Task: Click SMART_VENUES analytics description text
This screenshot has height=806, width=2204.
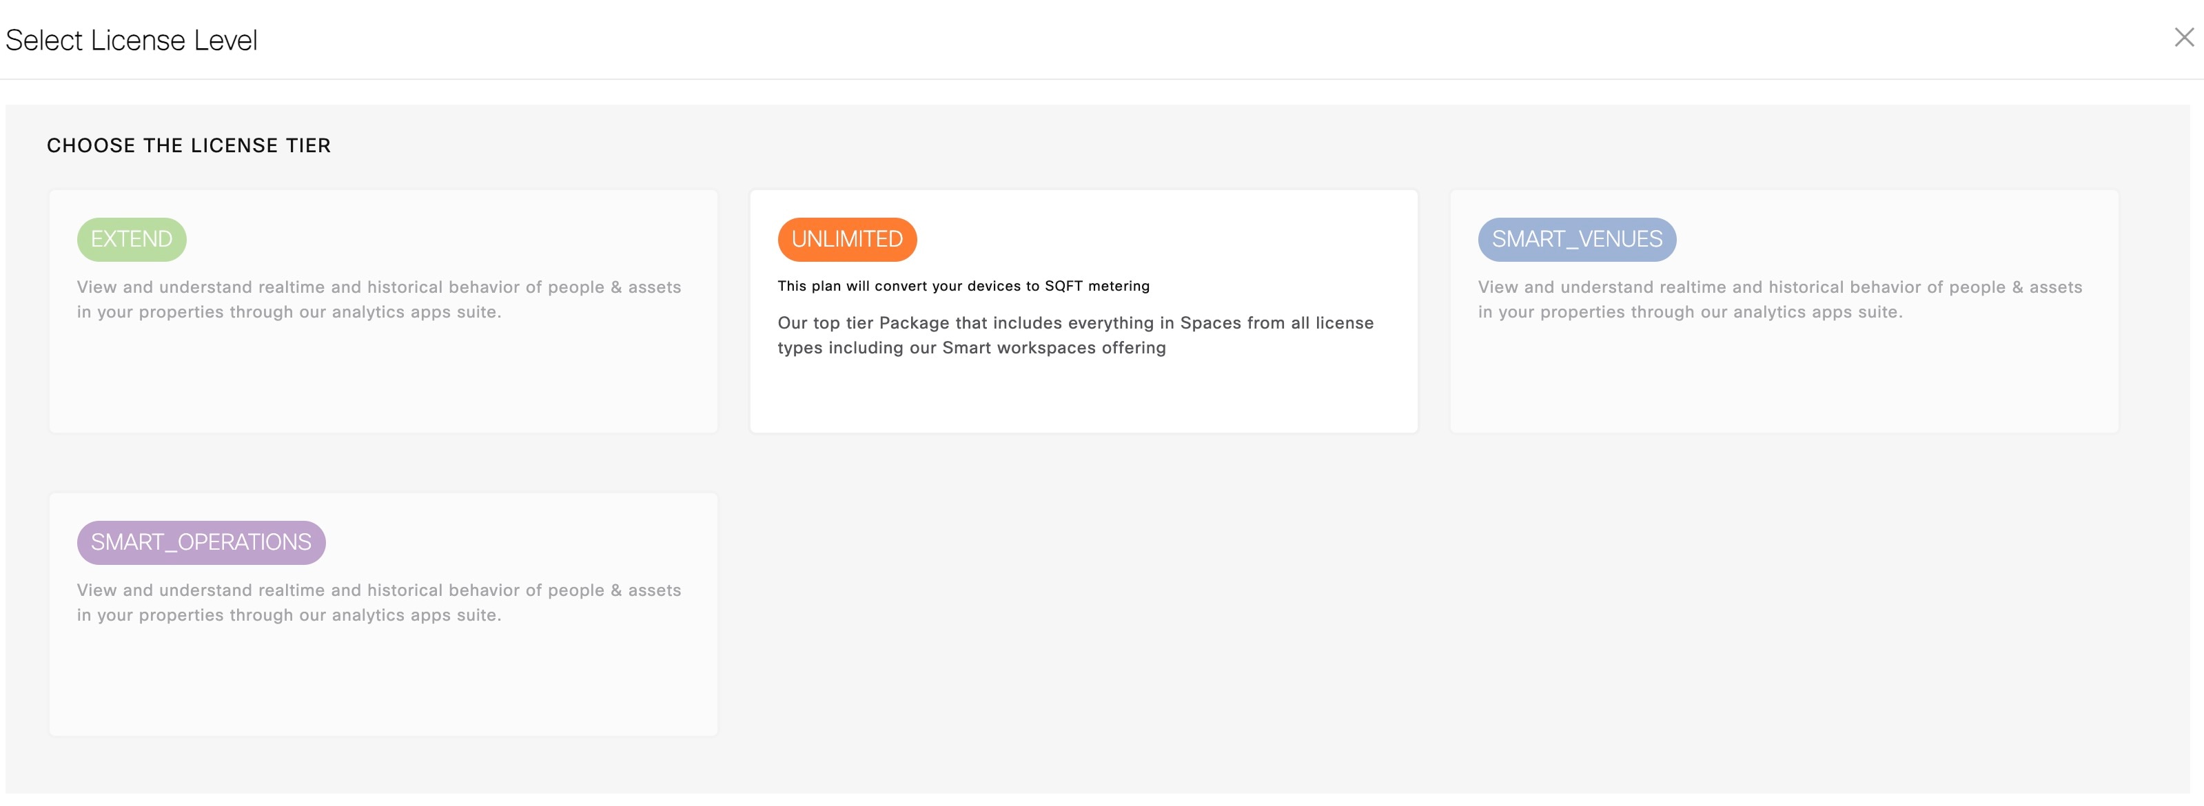Action: 1779,298
